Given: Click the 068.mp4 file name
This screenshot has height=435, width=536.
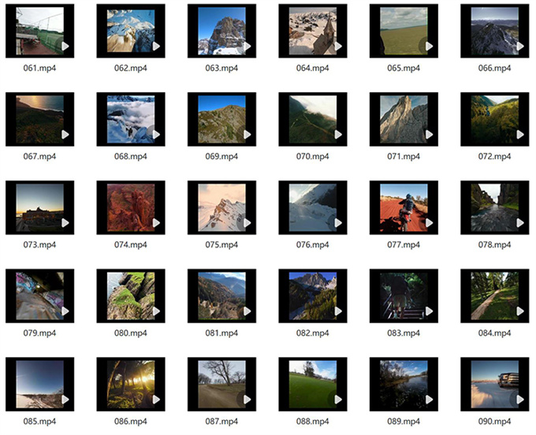Looking at the screenshot, I should pos(131,157).
